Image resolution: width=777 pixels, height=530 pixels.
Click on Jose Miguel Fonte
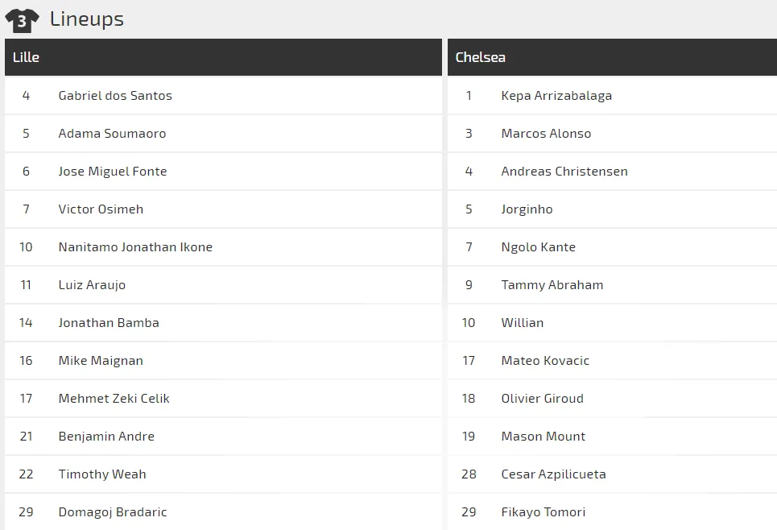click(113, 172)
